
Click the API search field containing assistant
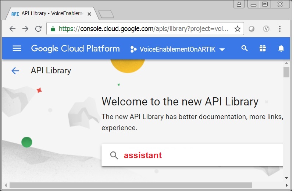pyautogui.click(x=192, y=155)
